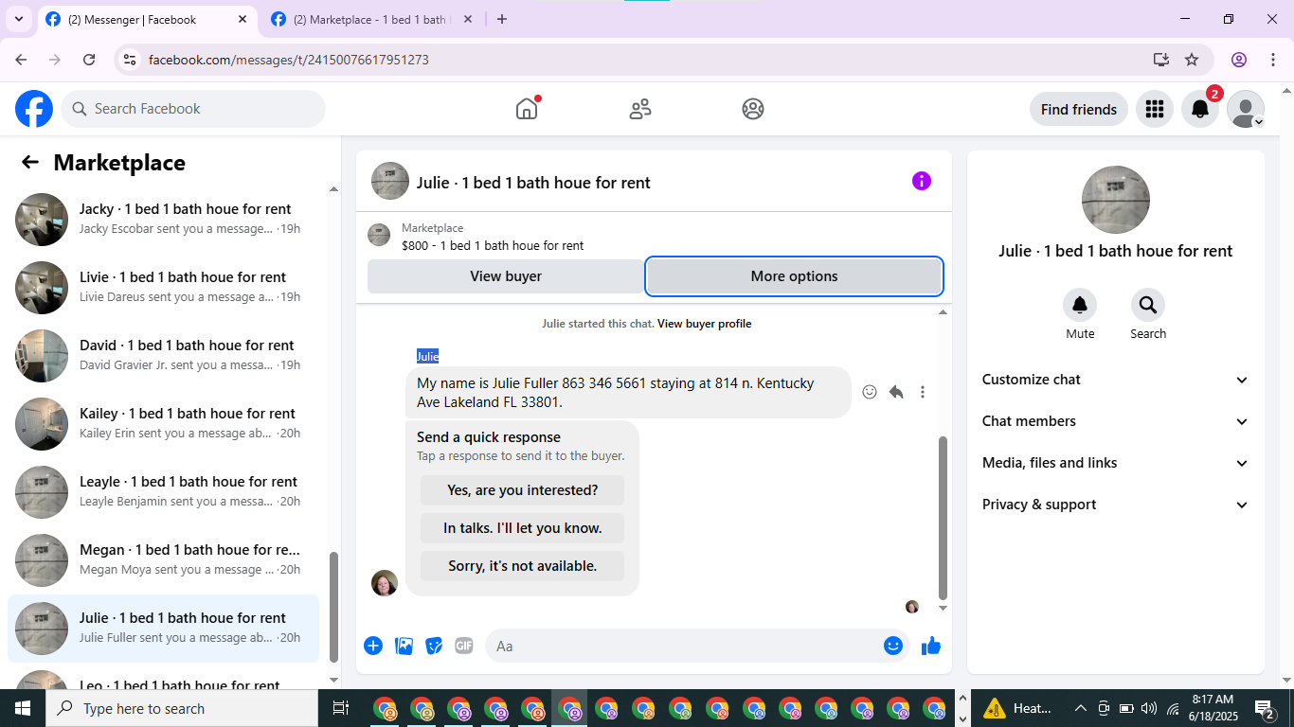Open conversation information purple icon

pos(922,181)
